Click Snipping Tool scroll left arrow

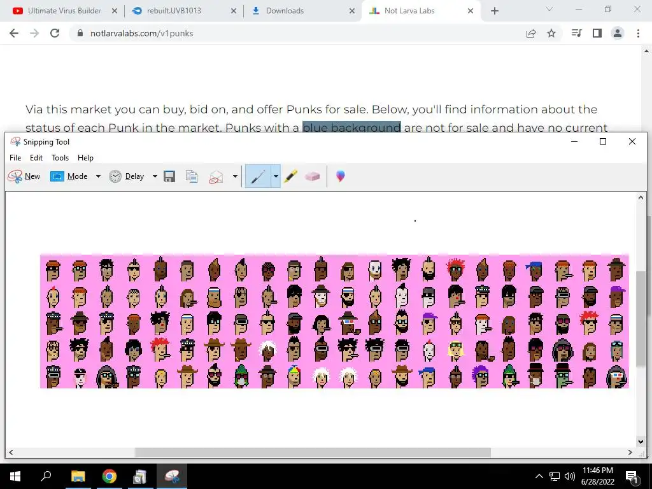pyautogui.click(x=11, y=452)
